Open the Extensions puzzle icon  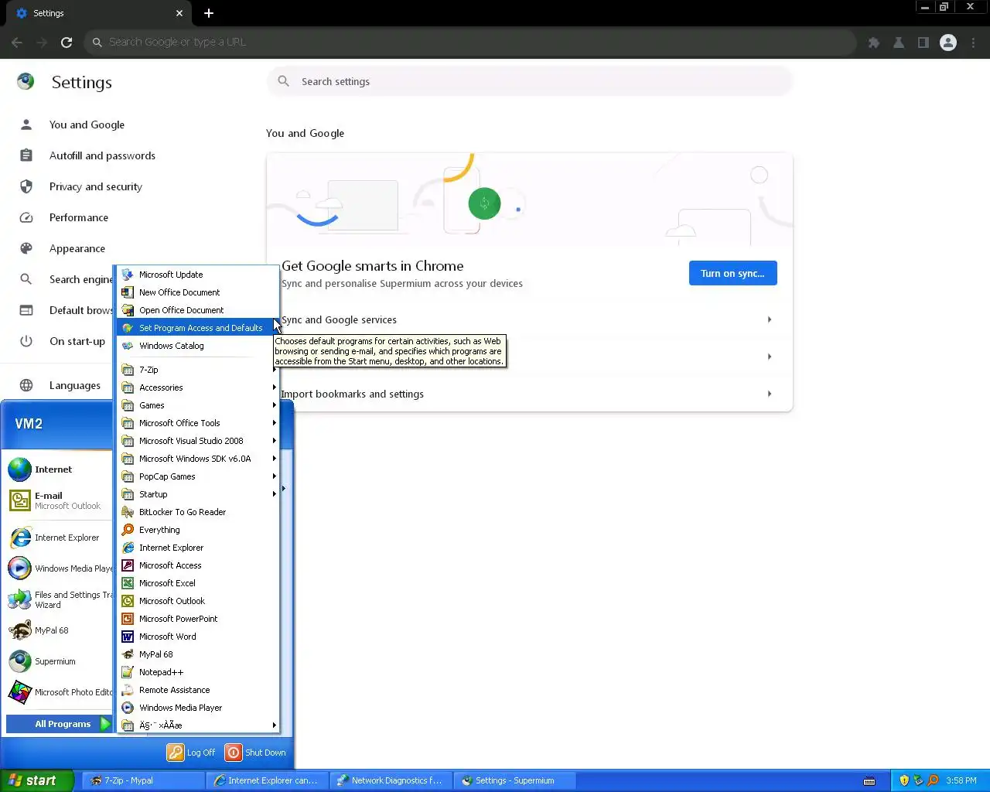coord(874,43)
